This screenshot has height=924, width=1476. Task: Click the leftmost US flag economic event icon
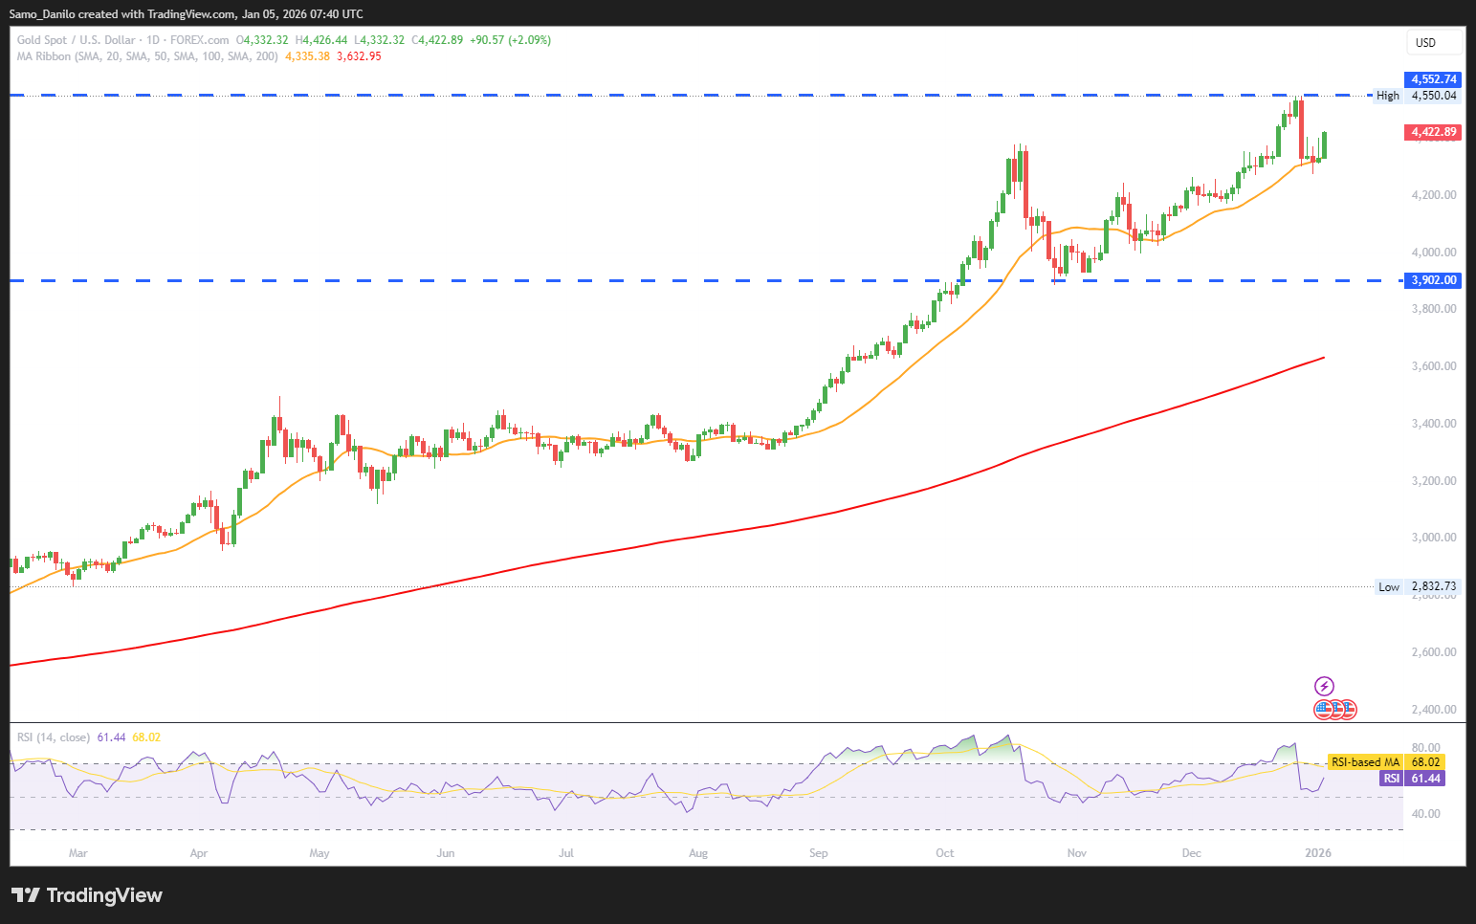(x=1324, y=710)
